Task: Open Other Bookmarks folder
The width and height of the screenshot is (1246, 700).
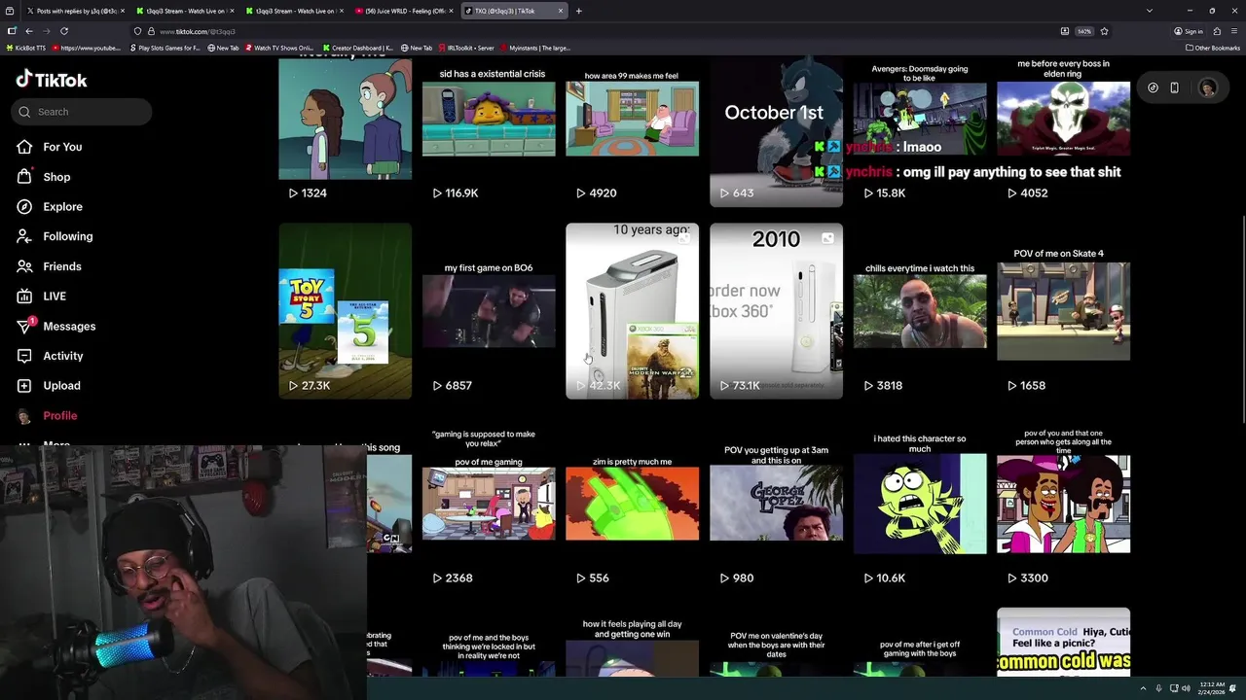Action: (x=1213, y=48)
